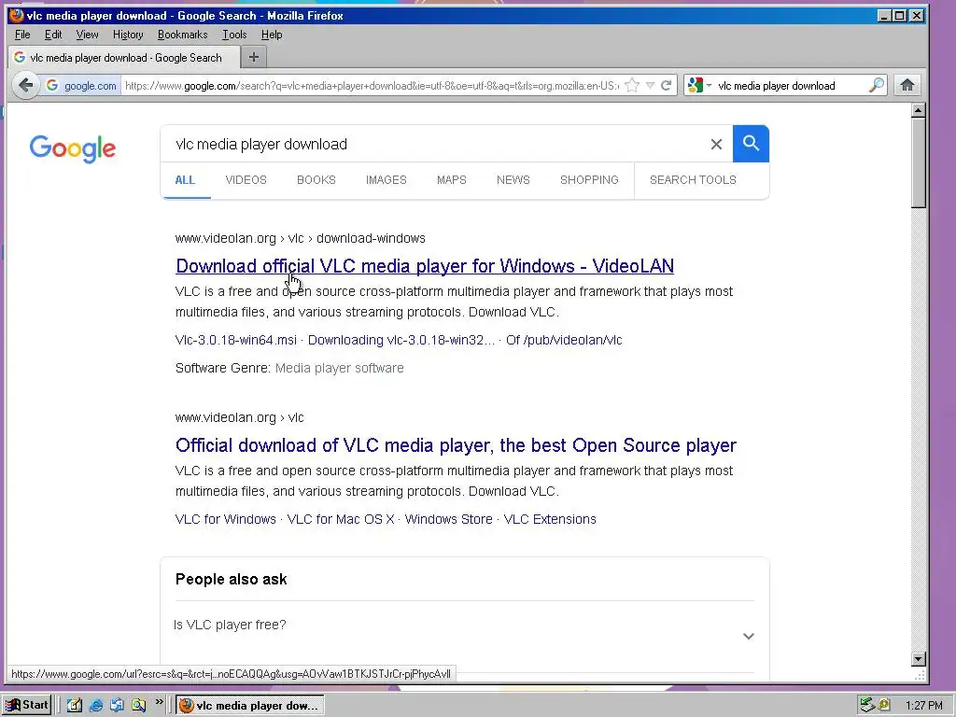
Task: Open the History menu
Action: point(128,35)
